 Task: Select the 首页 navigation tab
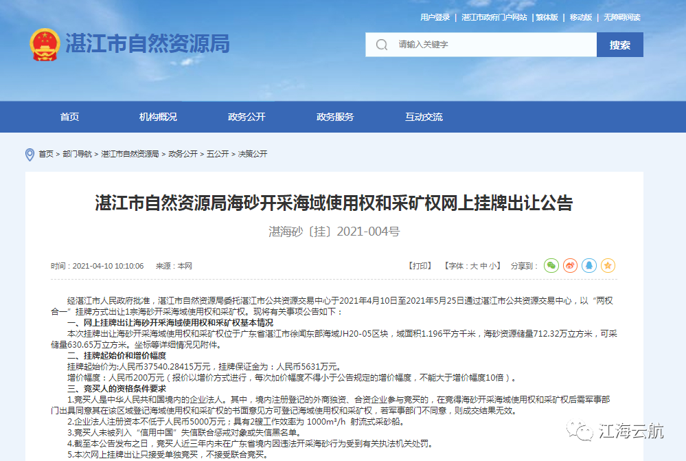(69, 117)
